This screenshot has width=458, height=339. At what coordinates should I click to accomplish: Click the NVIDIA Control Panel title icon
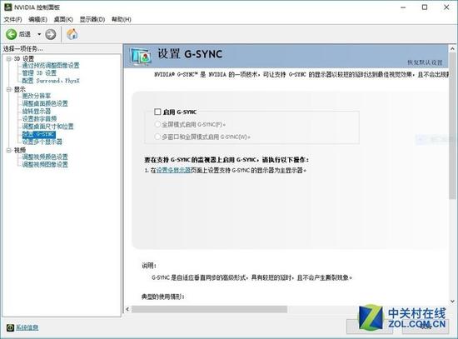coord(8,7)
